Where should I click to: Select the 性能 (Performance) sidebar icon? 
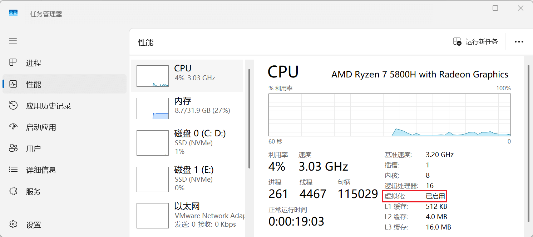[13, 84]
